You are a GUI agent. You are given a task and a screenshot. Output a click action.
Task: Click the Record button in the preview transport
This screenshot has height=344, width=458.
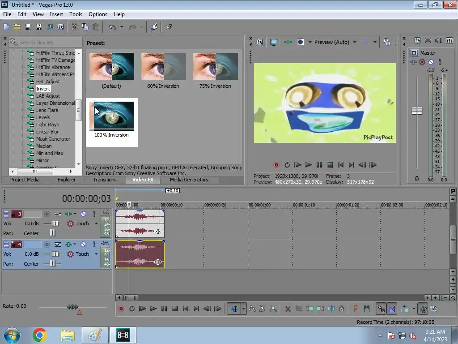point(276,165)
